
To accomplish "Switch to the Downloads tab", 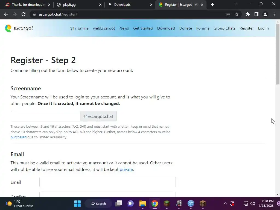I will (129, 5).
